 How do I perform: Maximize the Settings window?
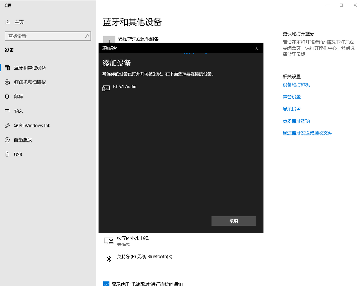[x=341, y=5]
